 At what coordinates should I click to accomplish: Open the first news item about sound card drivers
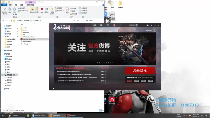click(68, 72)
